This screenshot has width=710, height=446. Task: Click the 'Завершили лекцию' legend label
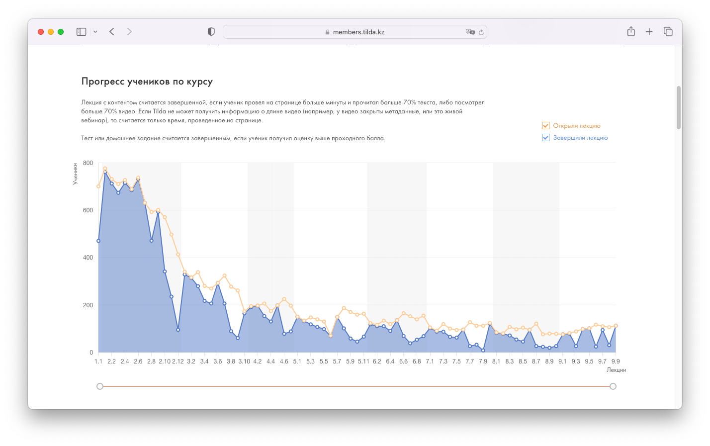click(x=580, y=138)
